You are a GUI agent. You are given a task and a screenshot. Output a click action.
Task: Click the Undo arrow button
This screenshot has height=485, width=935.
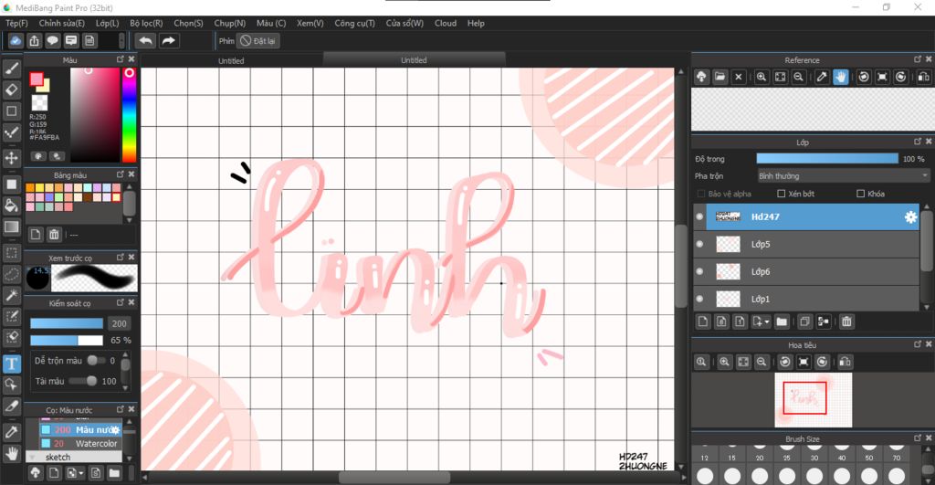click(145, 40)
